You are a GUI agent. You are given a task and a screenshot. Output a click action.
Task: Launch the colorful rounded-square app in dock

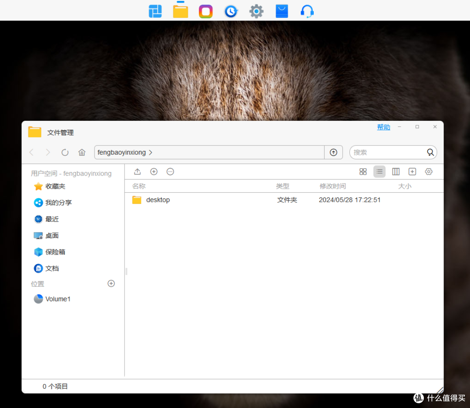[205, 11]
